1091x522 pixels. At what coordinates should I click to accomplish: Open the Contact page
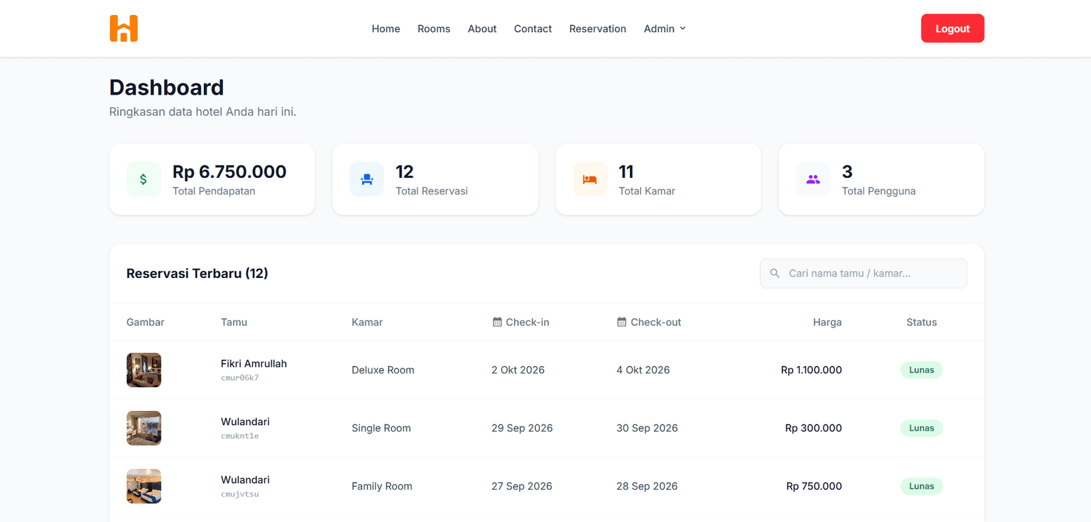coord(533,29)
